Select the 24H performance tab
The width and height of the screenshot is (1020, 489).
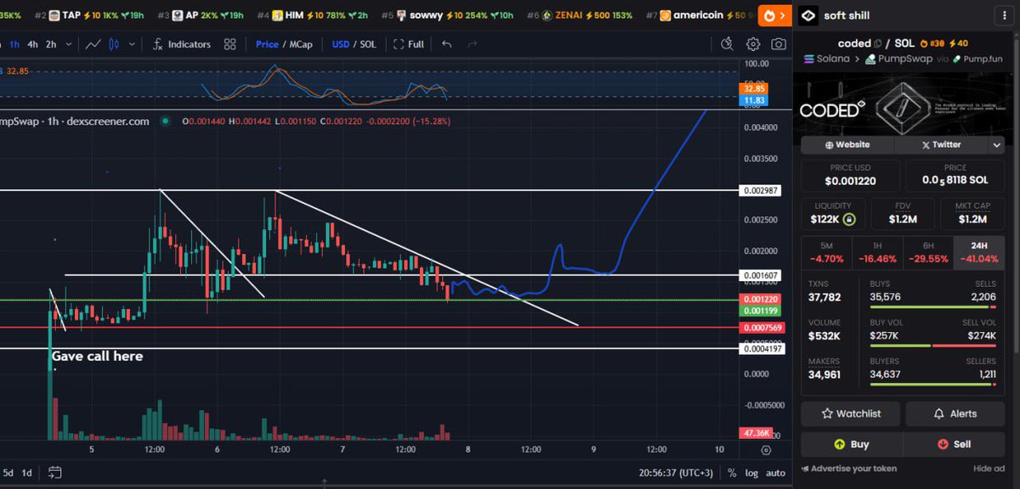coord(980,253)
